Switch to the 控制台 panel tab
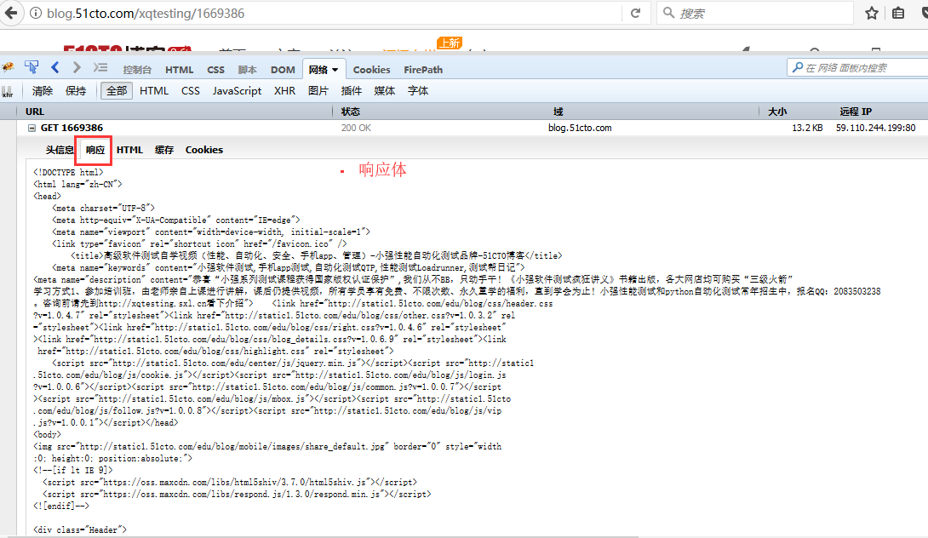Viewport: 928px width, 538px height. tap(137, 70)
